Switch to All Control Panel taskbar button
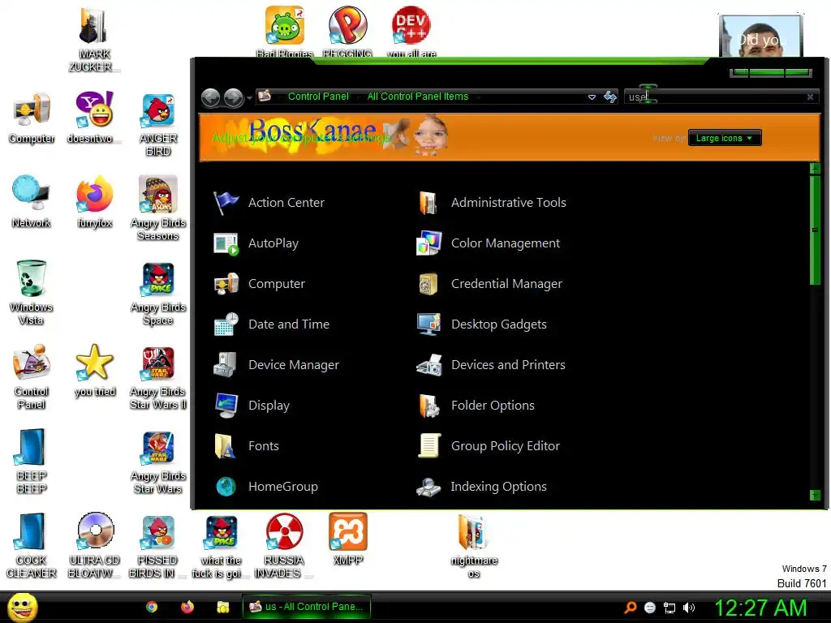This screenshot has height=623, width=831. click(306, 607)
